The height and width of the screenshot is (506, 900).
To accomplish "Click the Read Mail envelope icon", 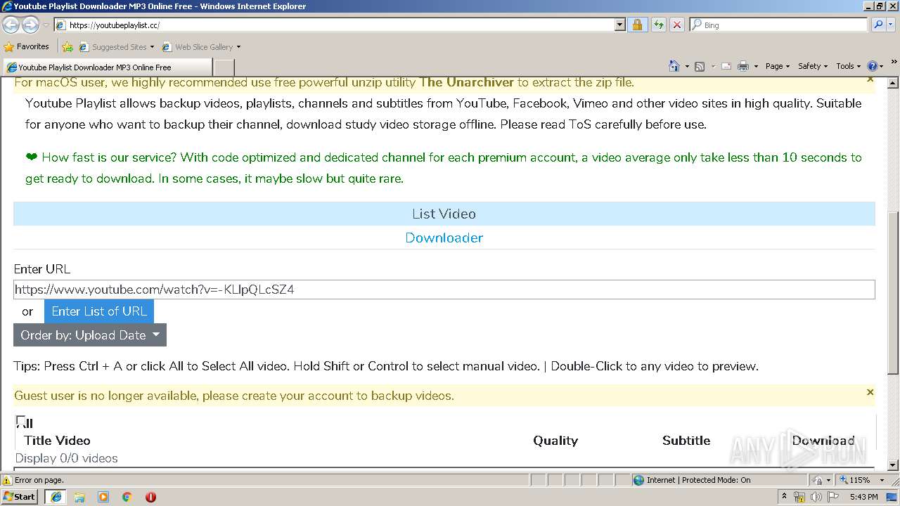I will tap(726, 66).
